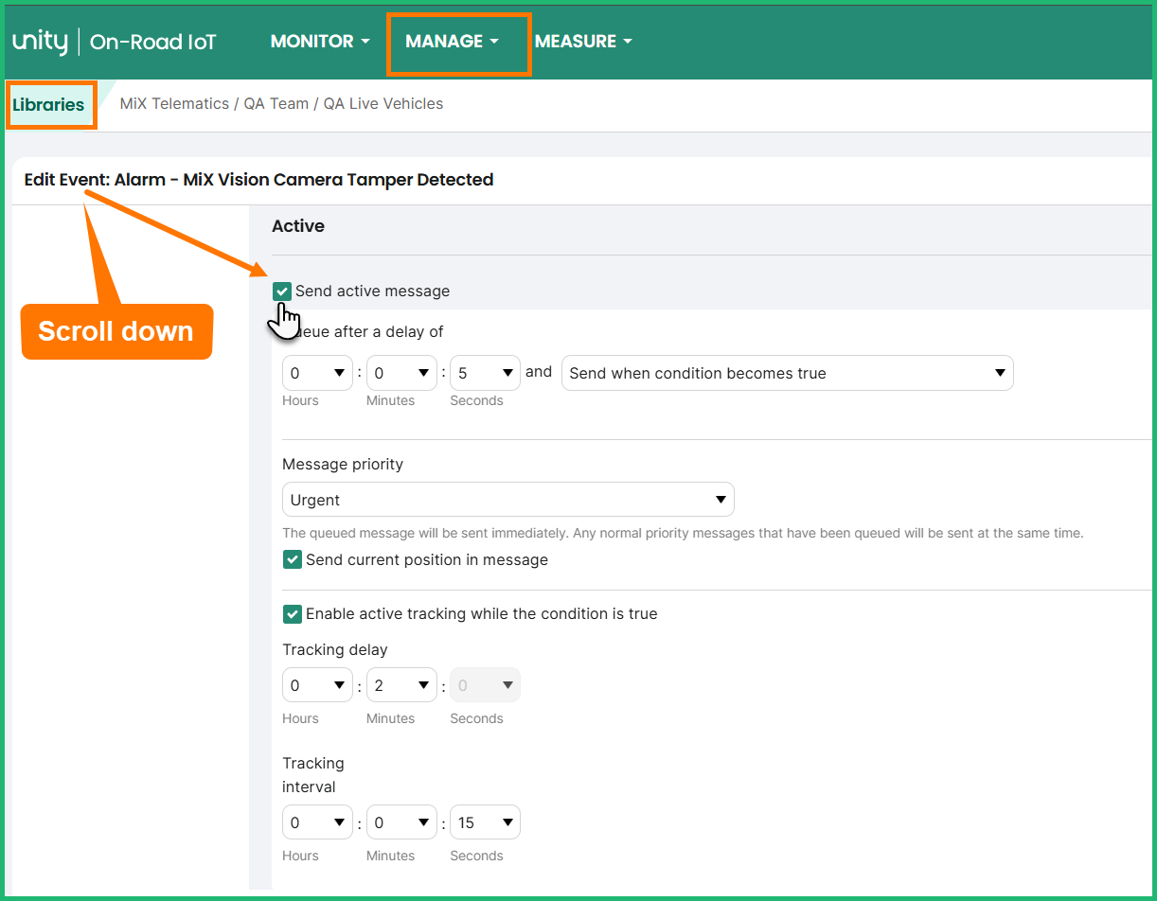Click the Unity On-Road IoT logo
The width and height of the screenshot is (1157, 901).
click(x=115, y=42)
